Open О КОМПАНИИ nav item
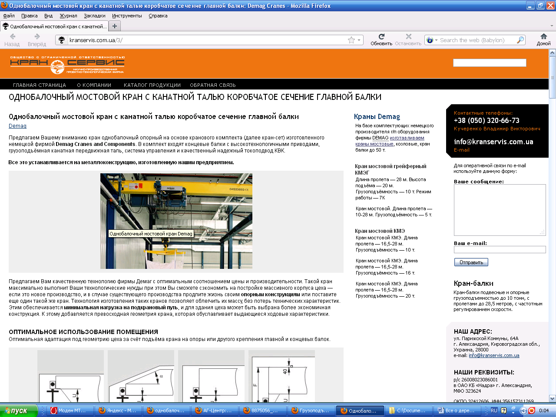 [x=94, y=85]
